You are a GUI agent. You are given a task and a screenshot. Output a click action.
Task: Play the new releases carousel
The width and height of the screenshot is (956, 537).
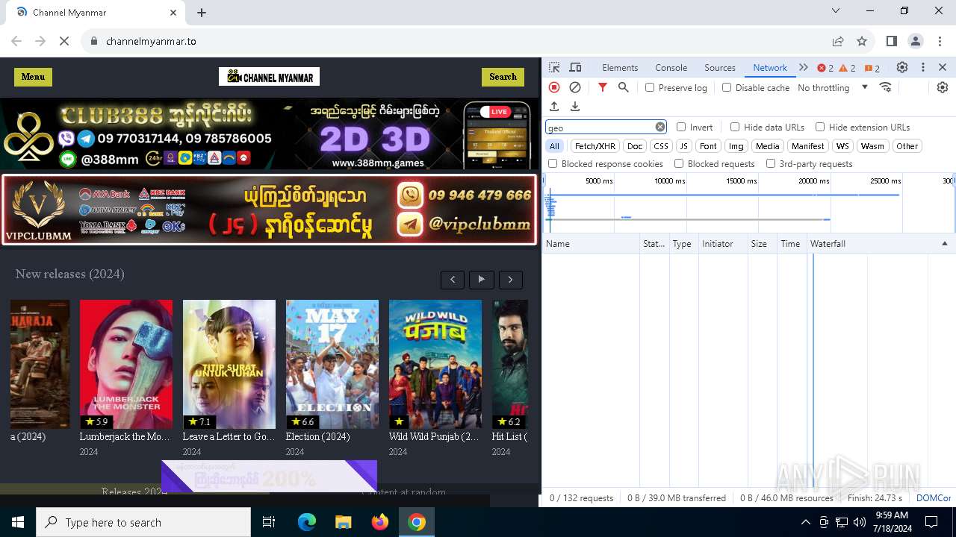pyautogui.click(x=482, y=280)
